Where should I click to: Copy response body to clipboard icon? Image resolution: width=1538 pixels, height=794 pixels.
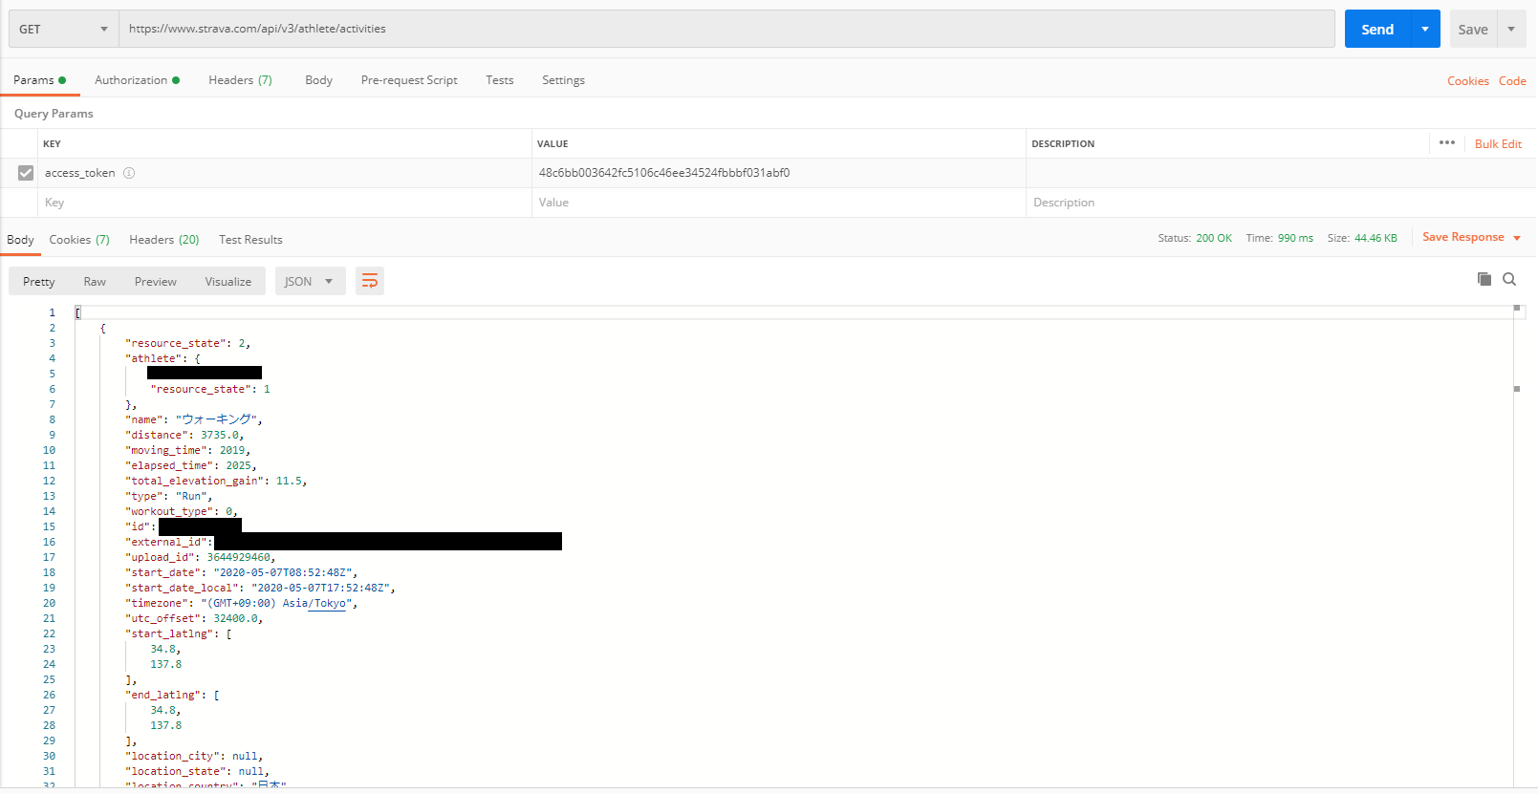[x=1484, y=279]
